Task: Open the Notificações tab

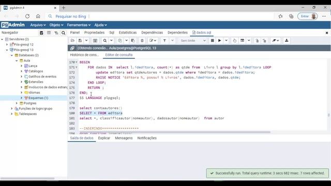Action: point(147,138)
